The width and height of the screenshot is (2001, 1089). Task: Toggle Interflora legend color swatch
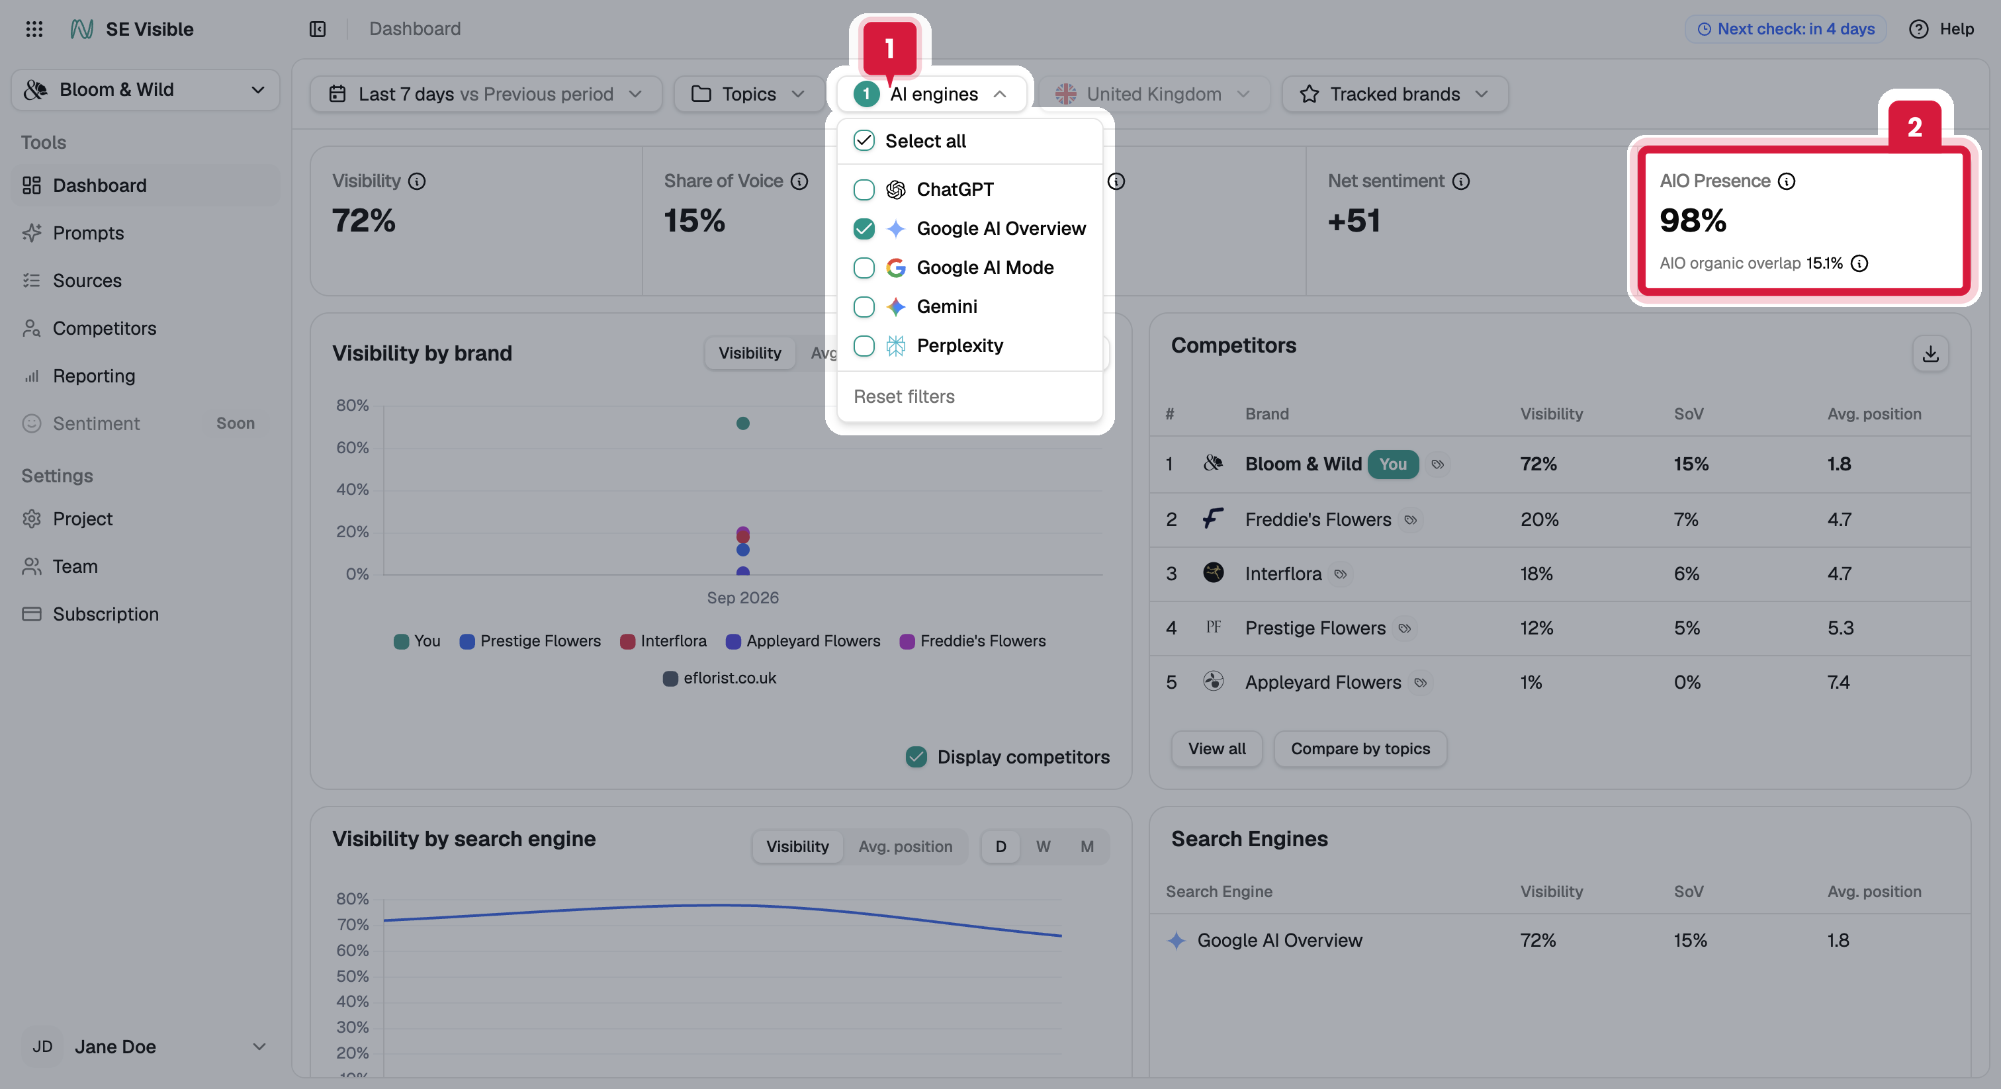[x=628, y=642]
